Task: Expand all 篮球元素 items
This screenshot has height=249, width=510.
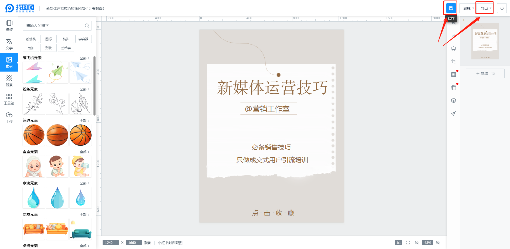Action: 85,121
